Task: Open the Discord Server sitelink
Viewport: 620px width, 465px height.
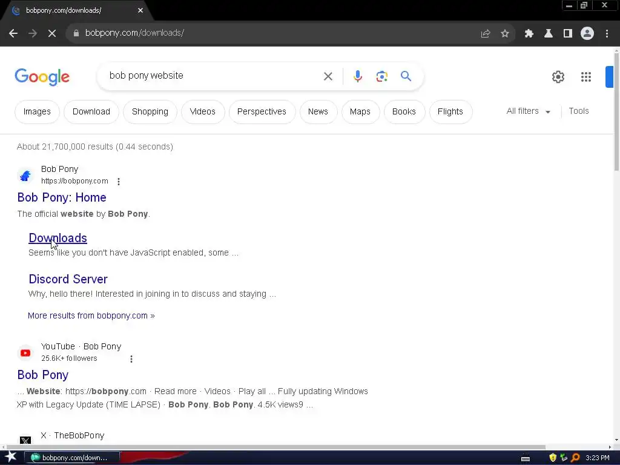Action: 68,279
